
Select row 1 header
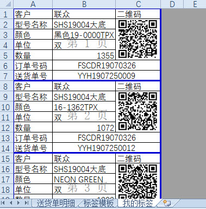pyautogui.click(x=7, y=14)
